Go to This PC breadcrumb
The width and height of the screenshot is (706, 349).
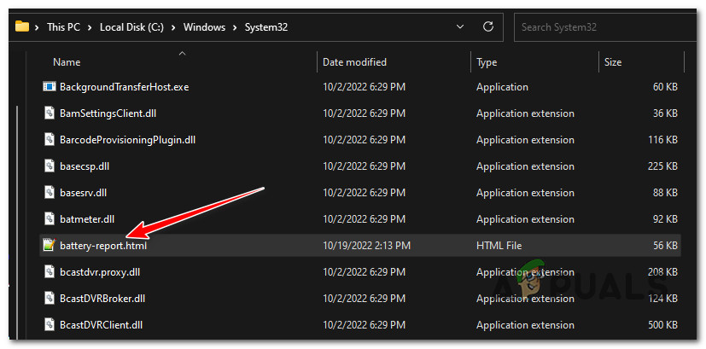pos(63,27)
